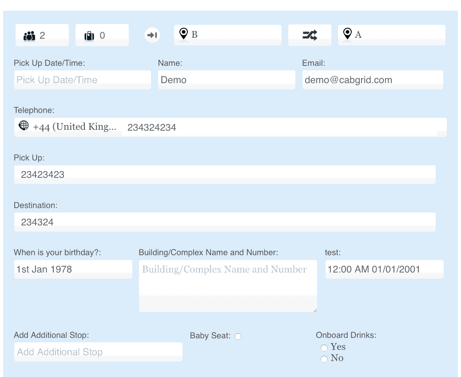This screenshot has height=377, width=461.
Task: Click the Add Additional Stop field
Action: tap(98, 352)
